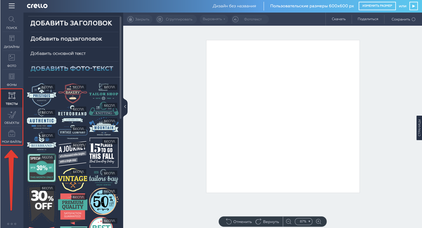Select the 15 PLACES TO GO template
Image resolution: width=422 pixels, height=228 pixels.
pyautogui.click(x=104, y=153)
